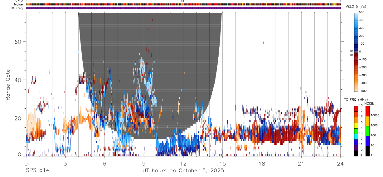
Task: Click the "3" hour tick label on x-axis
Action: pos(65,163)
